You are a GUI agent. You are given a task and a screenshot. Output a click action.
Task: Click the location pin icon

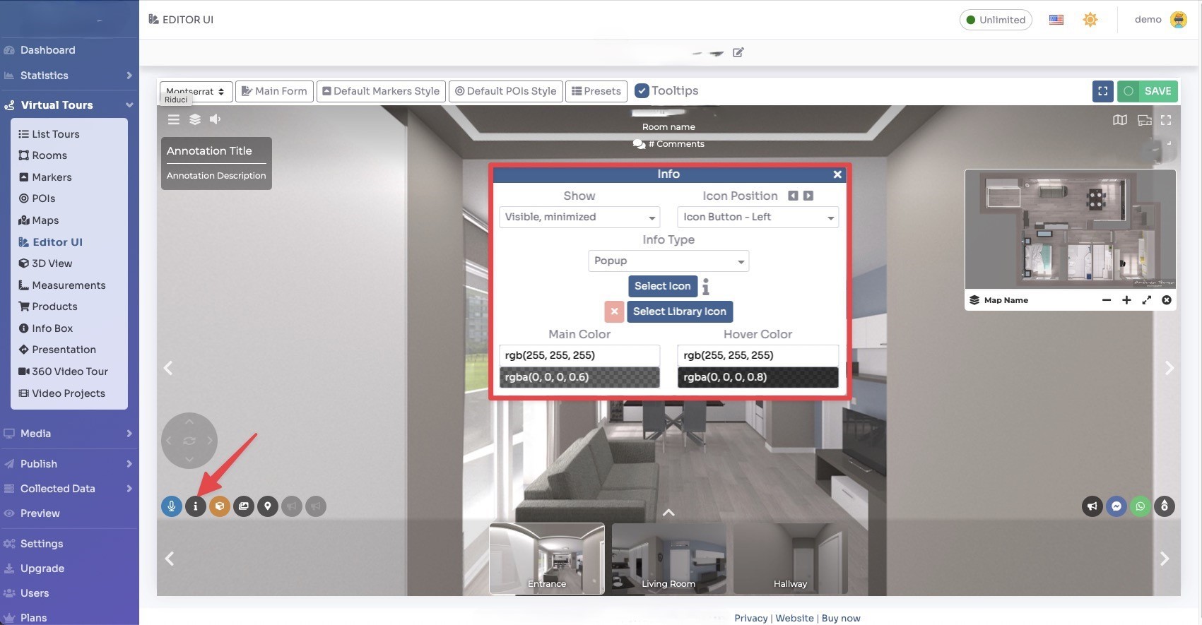(268, 506)
